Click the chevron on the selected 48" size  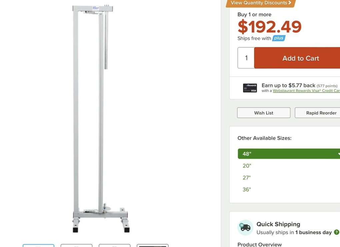[x=339, y=154]
